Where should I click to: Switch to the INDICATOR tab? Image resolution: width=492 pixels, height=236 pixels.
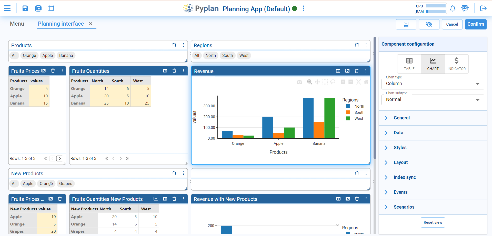click(456, 64)
